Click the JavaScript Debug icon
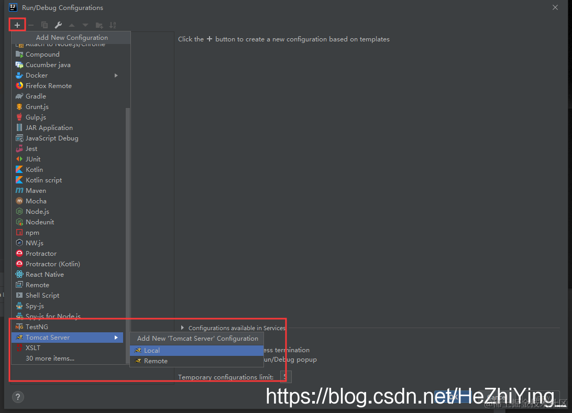 [19, 138]
